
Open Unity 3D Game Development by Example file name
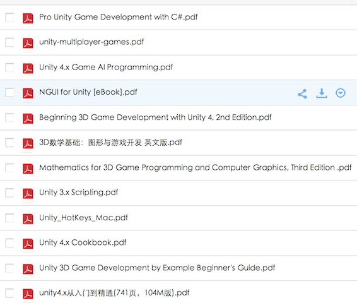pos(157,268)
